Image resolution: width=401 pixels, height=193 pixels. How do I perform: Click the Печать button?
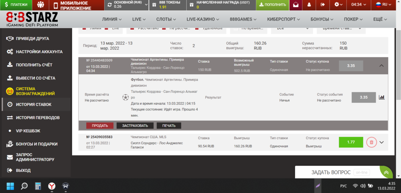tap(169, 126)
